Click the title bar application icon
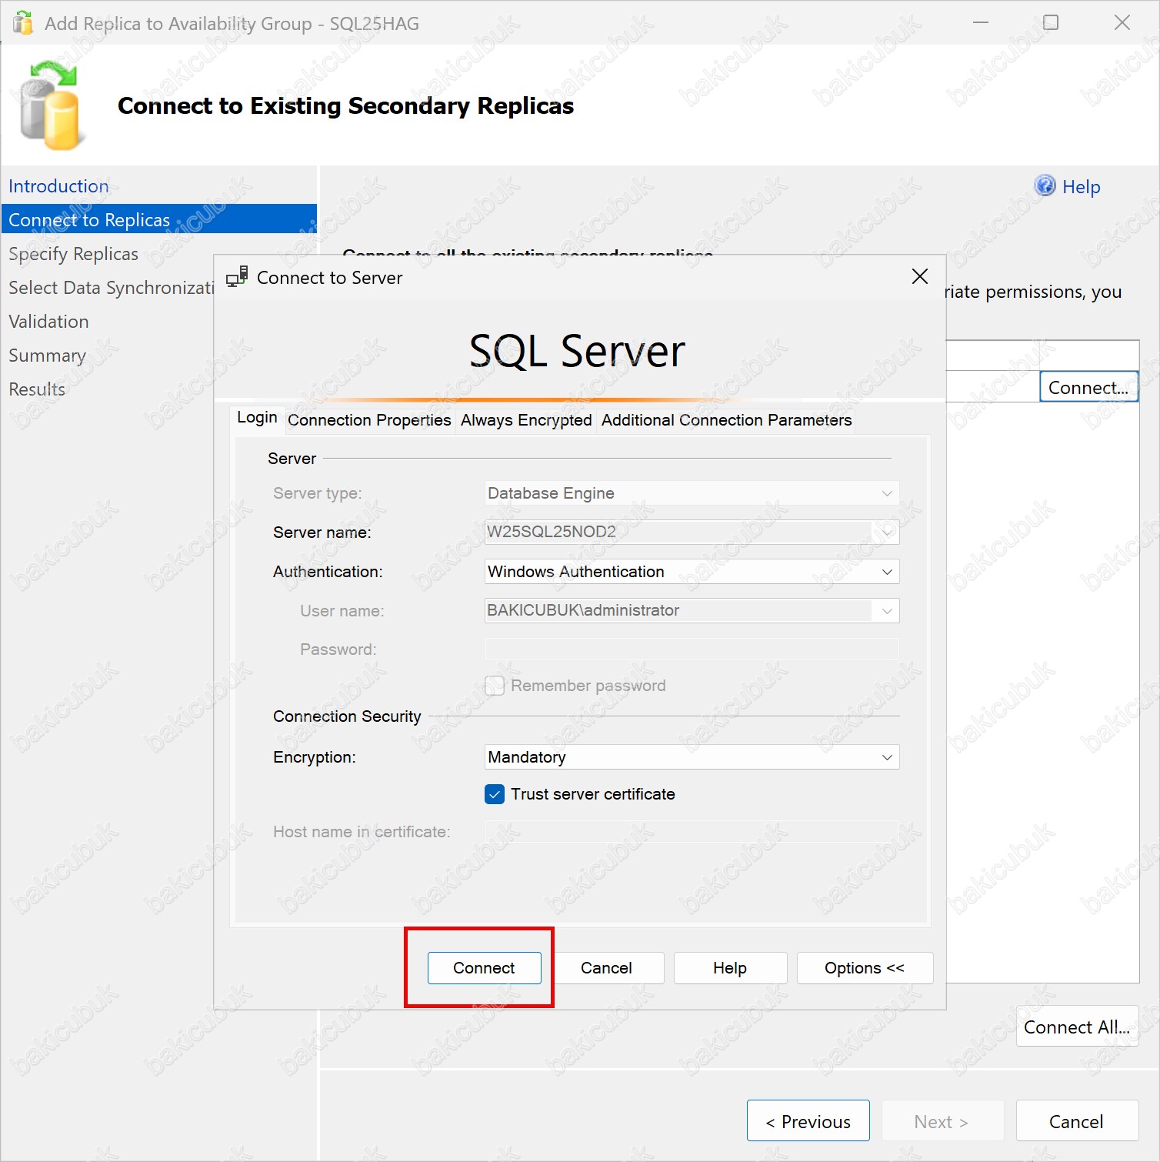This screenshot has width=1160, height=1162. click(23, 23)
